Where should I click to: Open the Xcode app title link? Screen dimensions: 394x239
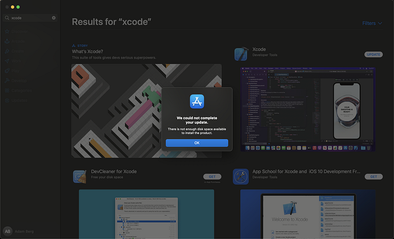259,49
